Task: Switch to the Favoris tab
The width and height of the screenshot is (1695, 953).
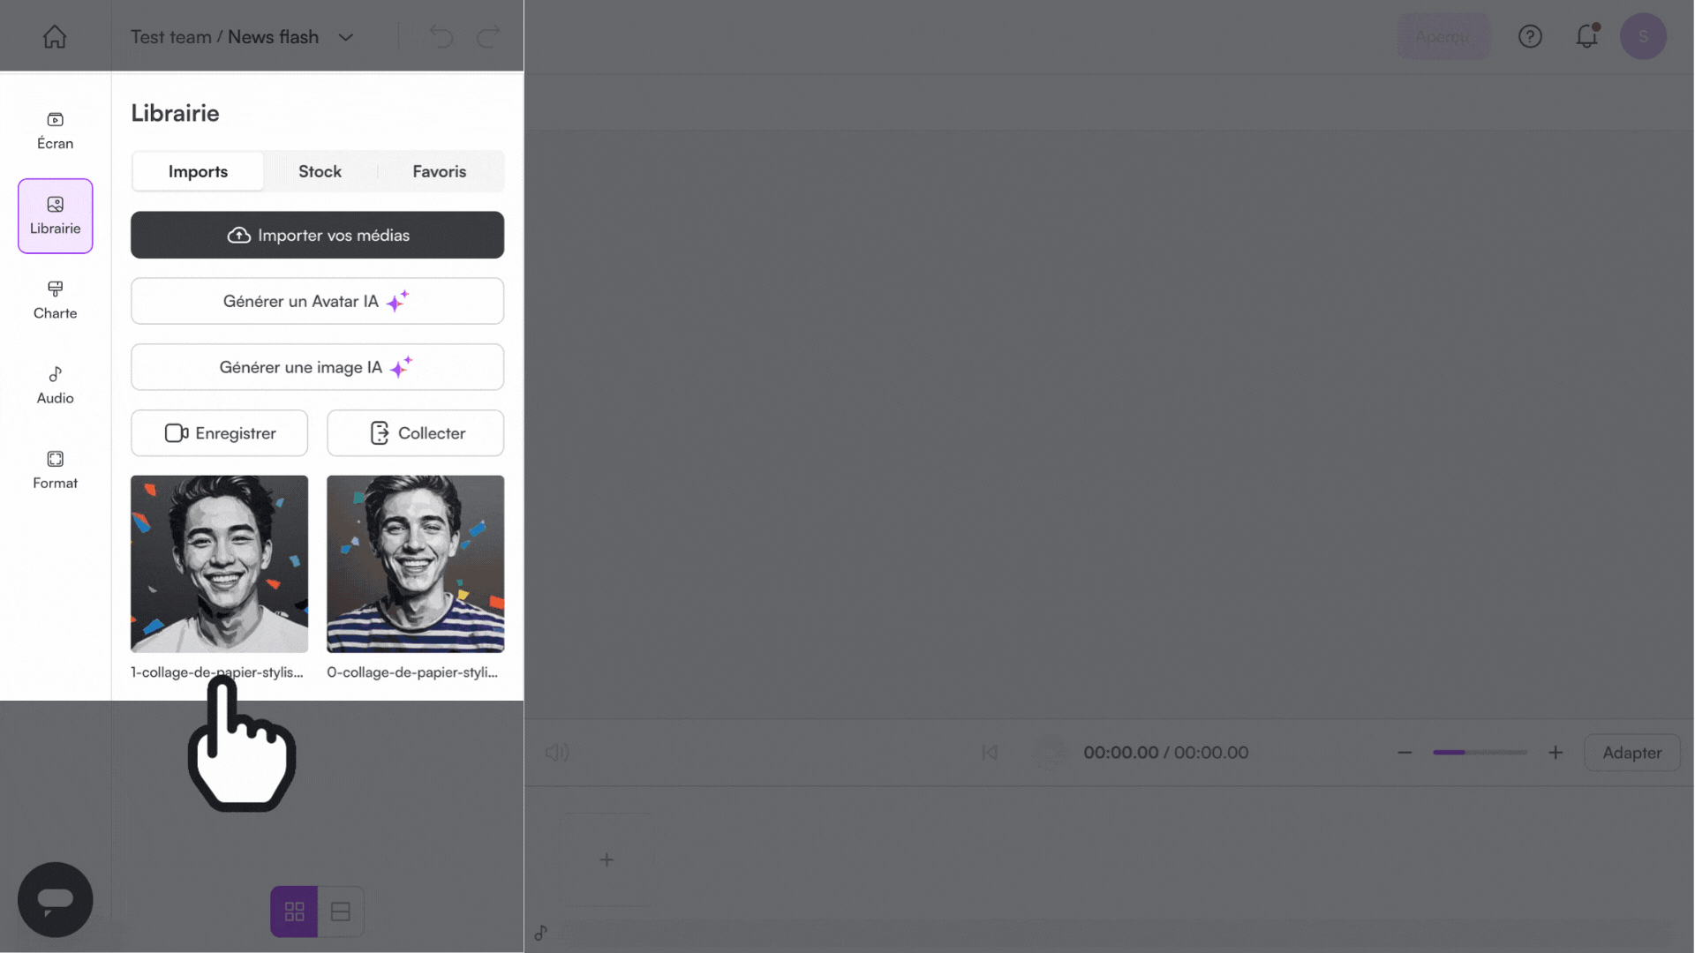Action: [x=439, y=171]
